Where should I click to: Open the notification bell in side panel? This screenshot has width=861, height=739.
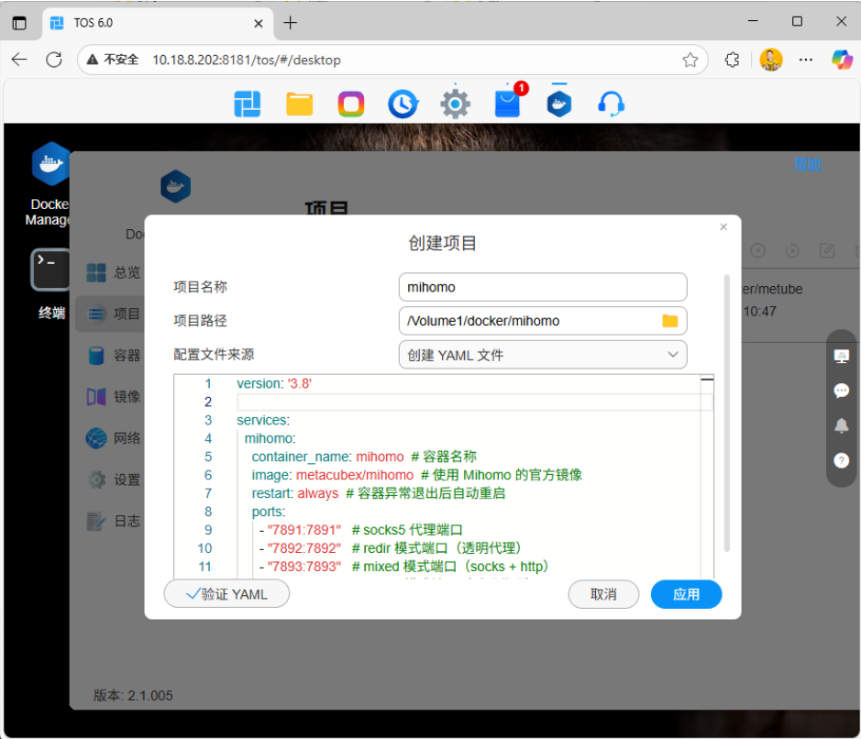click(841, 425)
